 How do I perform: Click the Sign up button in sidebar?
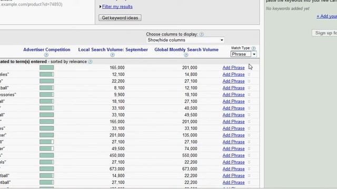[x=324, y=33]
